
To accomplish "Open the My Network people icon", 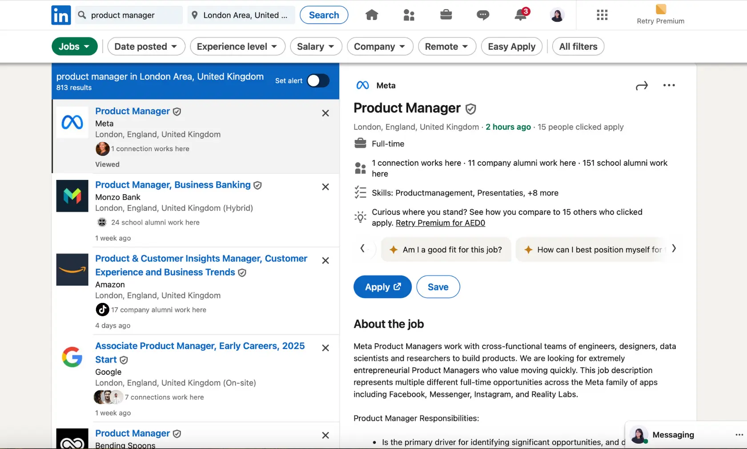I will click(409, 15).
